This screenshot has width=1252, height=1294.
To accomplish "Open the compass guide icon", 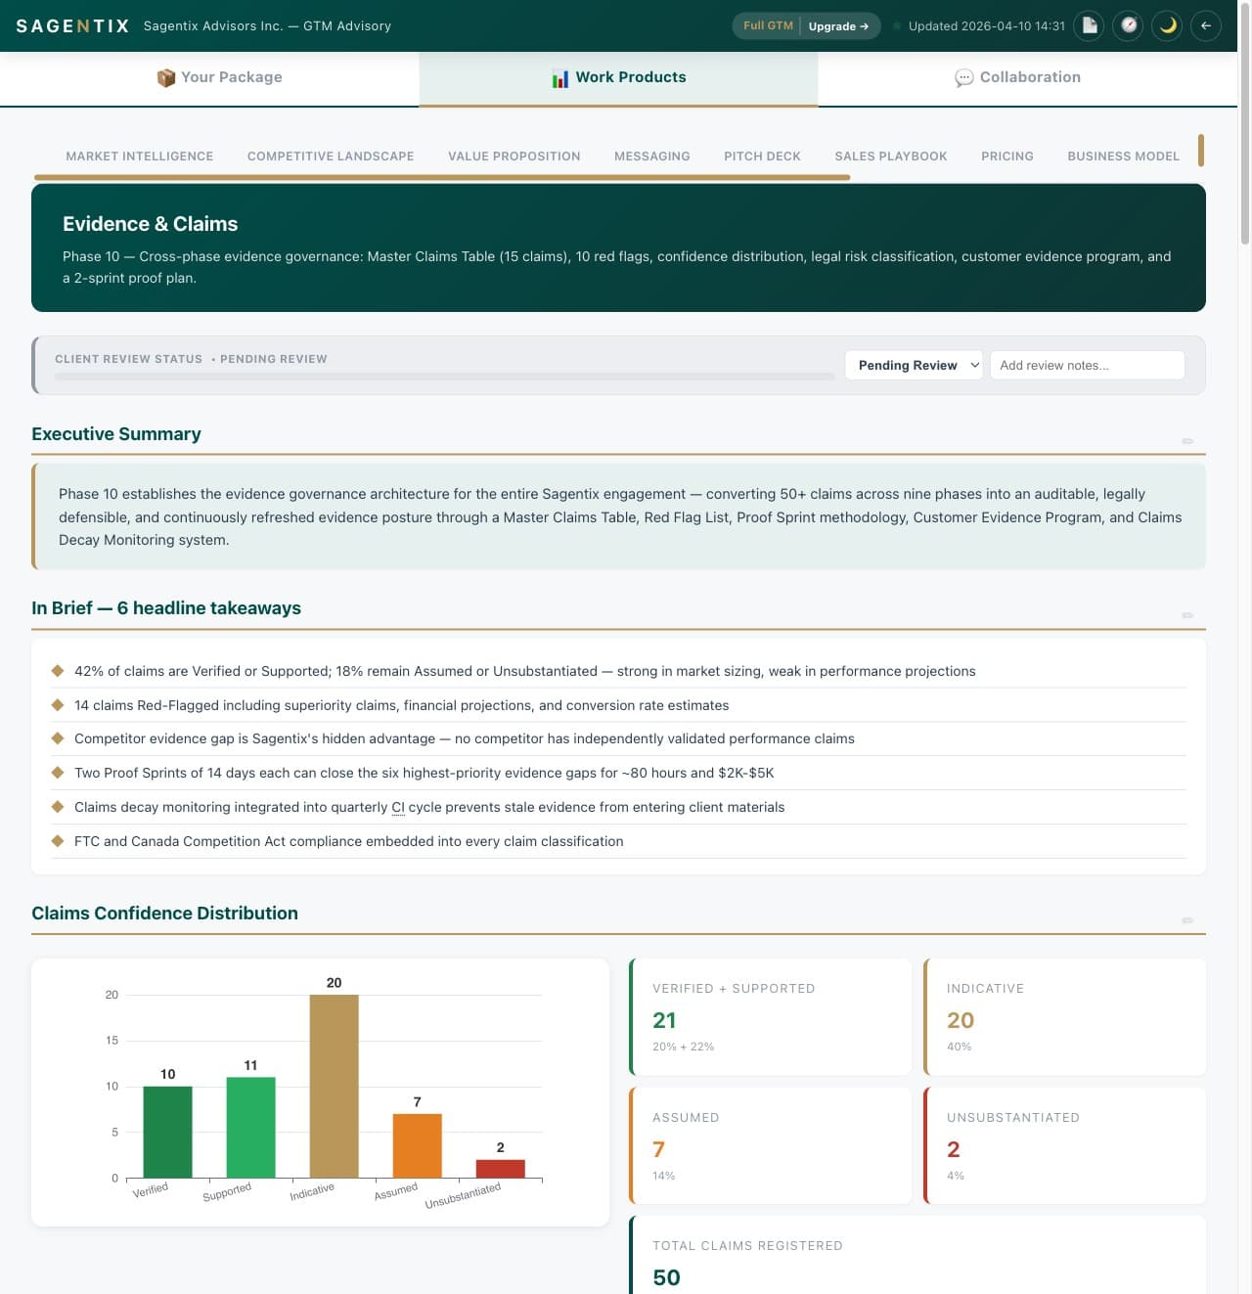I will [x=1129, y=25].
